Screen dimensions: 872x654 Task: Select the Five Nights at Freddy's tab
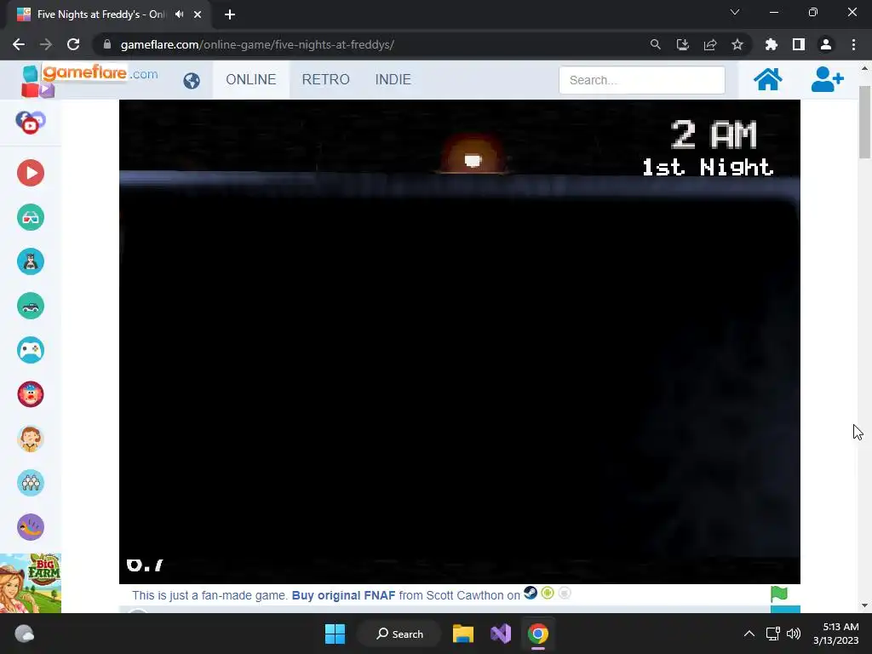100,14
